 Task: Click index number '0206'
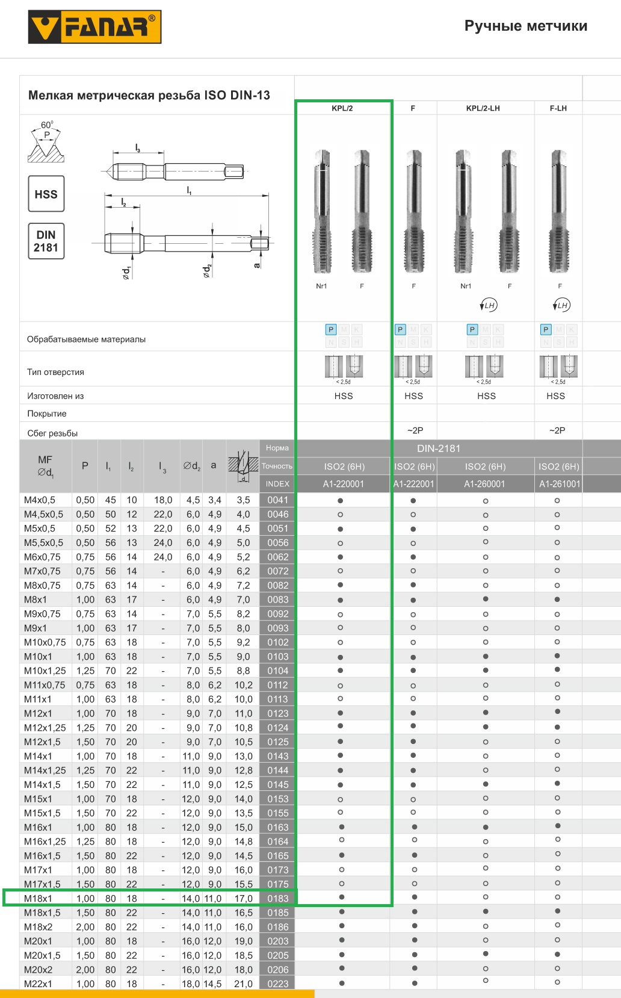278,970
